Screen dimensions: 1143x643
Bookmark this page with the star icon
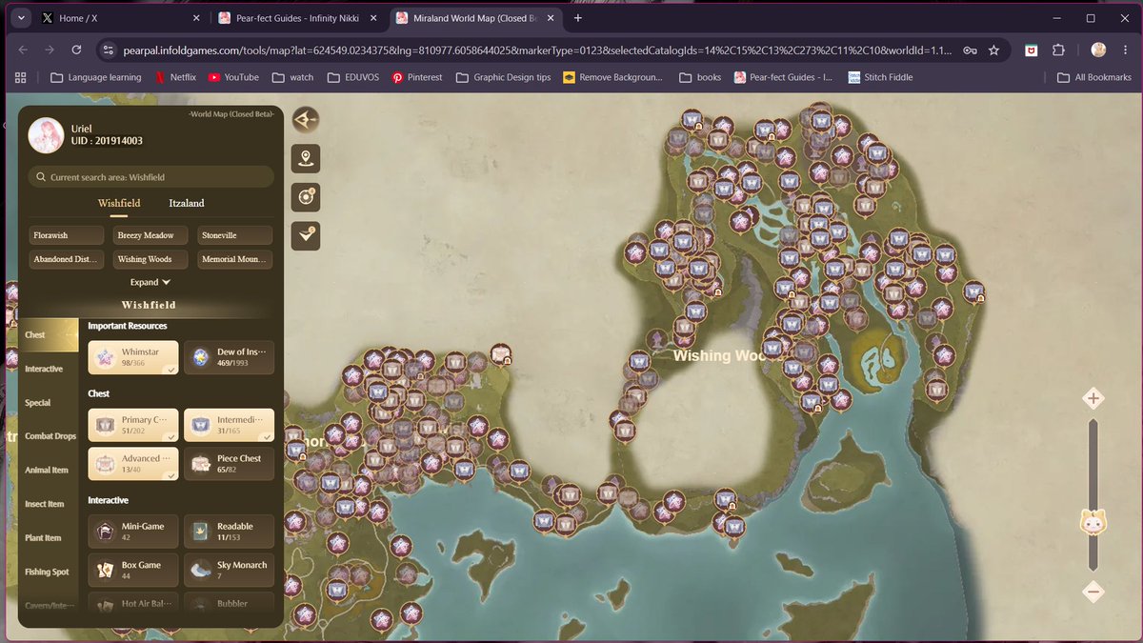993,50
